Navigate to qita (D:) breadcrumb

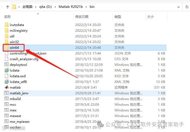[x=46, y=7]
